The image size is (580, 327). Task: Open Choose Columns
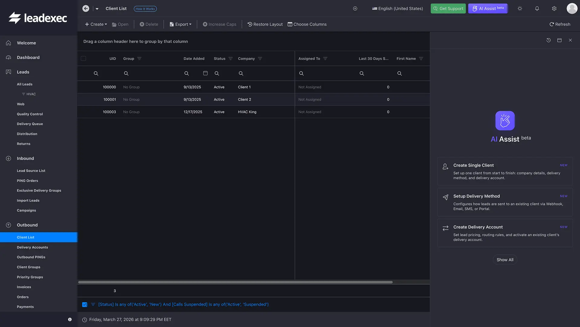click(307, 24)
